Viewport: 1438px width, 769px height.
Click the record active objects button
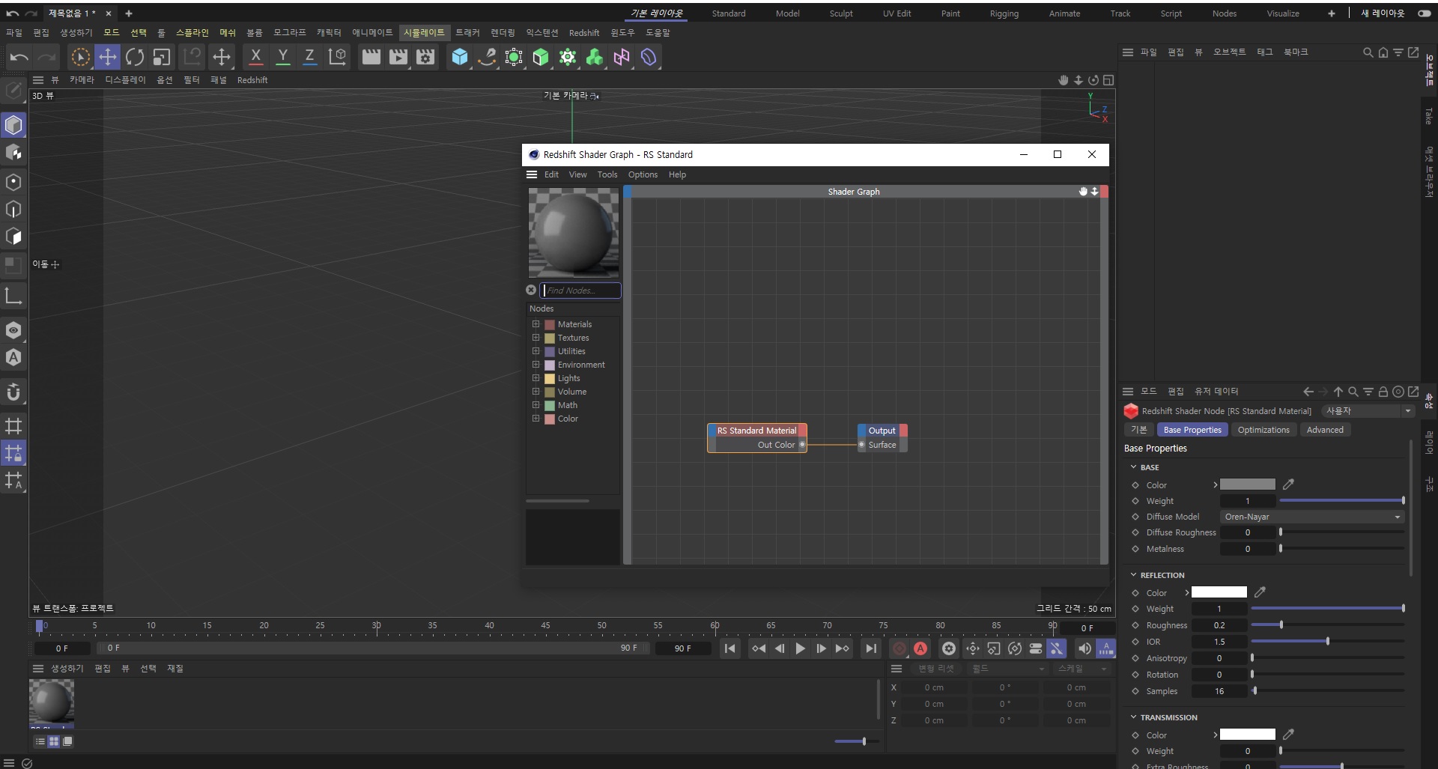point(899,648)
